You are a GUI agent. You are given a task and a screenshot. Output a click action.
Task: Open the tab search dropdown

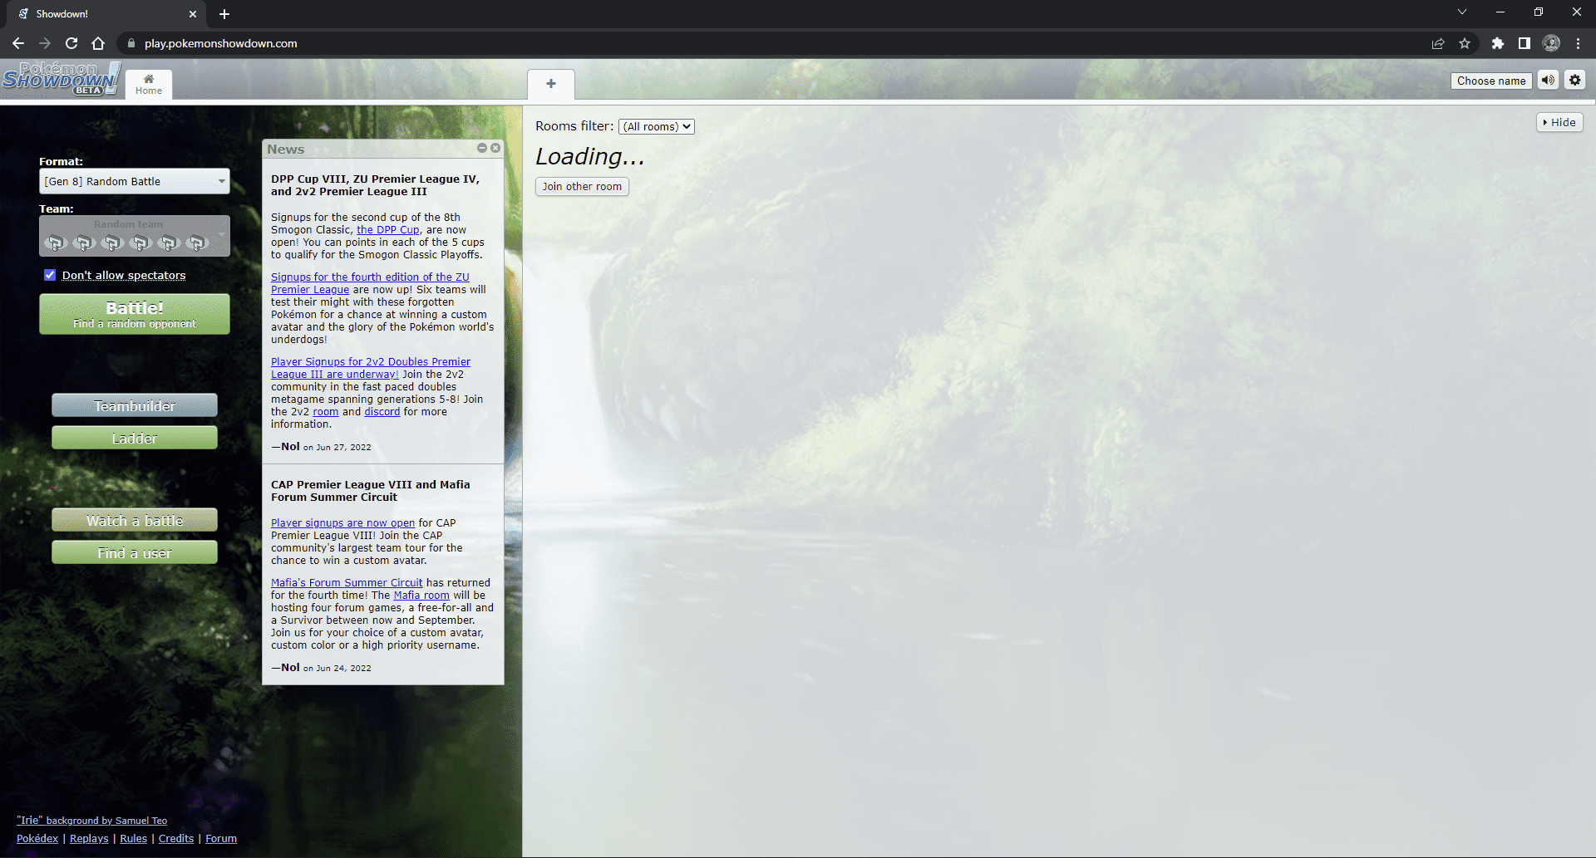click(x=1462, y=12)
